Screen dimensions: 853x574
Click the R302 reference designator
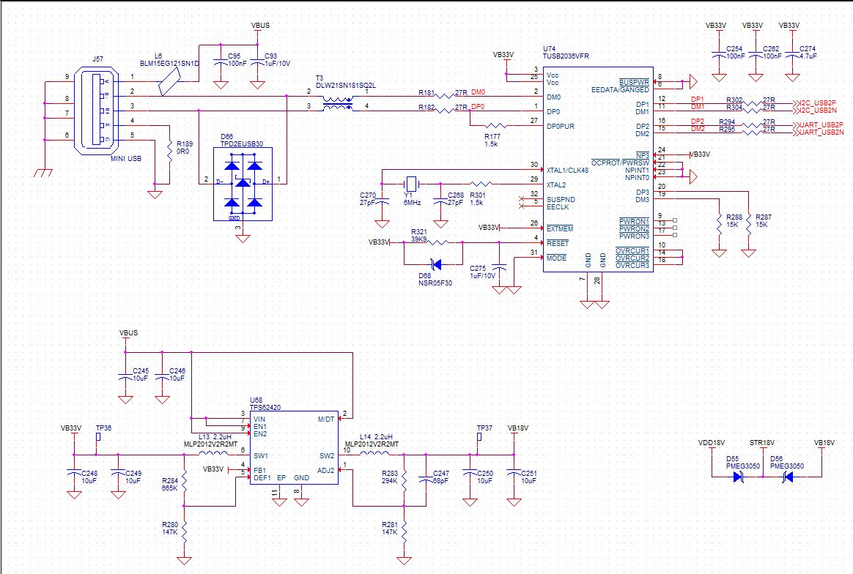734,100
